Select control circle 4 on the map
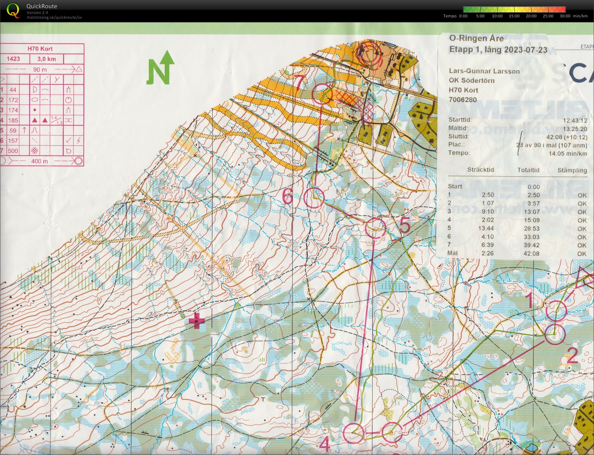 pyautogui.click(x=354, y=433)
